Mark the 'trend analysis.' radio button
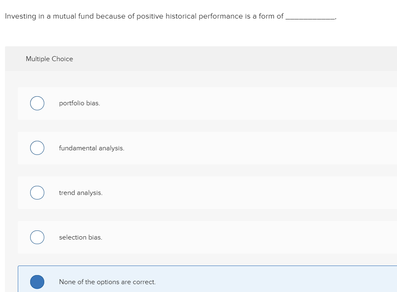 37,192
